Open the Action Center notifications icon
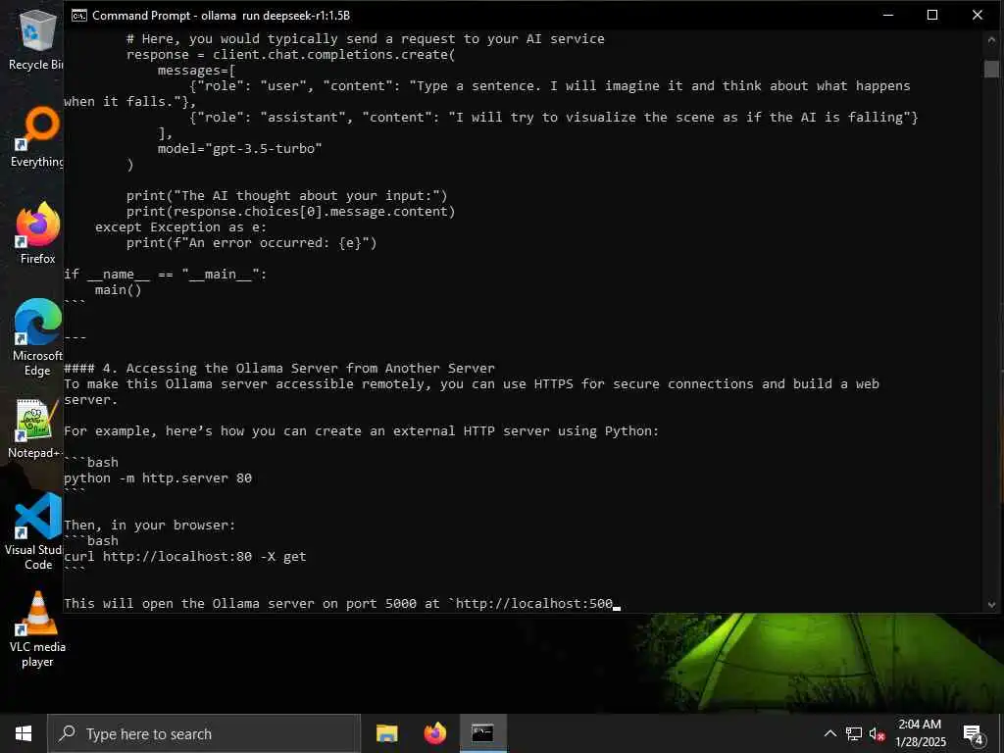1004x753 pixels. 973,734
